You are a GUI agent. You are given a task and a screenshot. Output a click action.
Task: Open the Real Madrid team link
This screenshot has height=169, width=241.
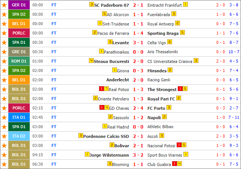(118, 127)
